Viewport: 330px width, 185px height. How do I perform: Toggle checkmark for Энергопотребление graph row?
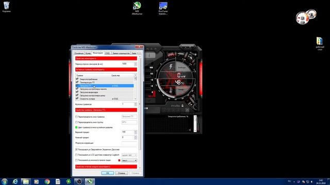pos(77,79)
